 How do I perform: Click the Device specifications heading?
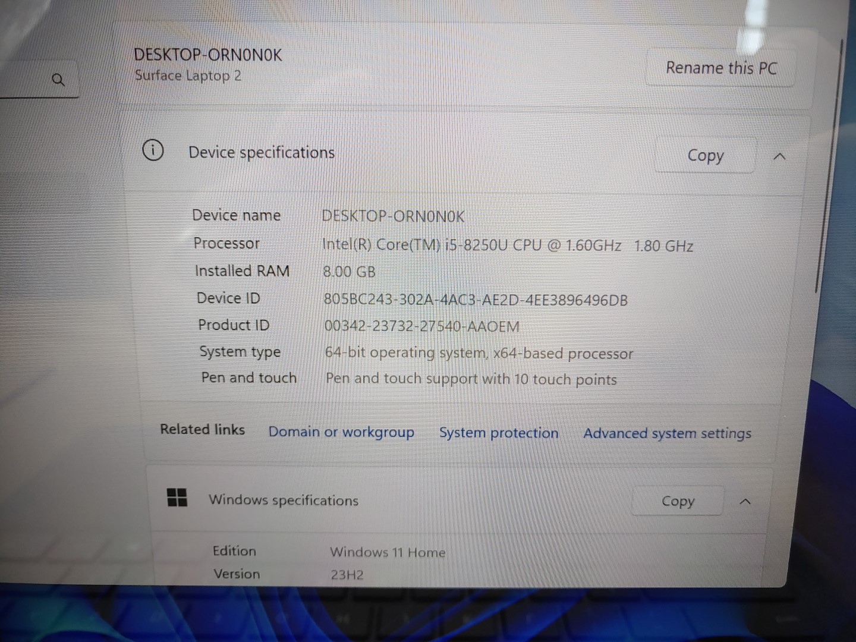coord(262,153)
